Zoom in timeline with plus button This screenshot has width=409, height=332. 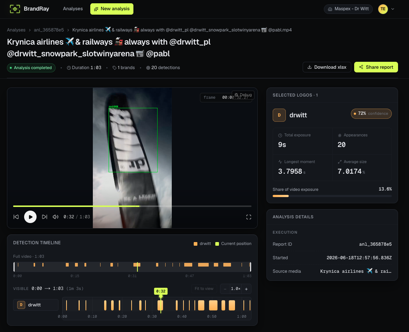tap(246, 289)
